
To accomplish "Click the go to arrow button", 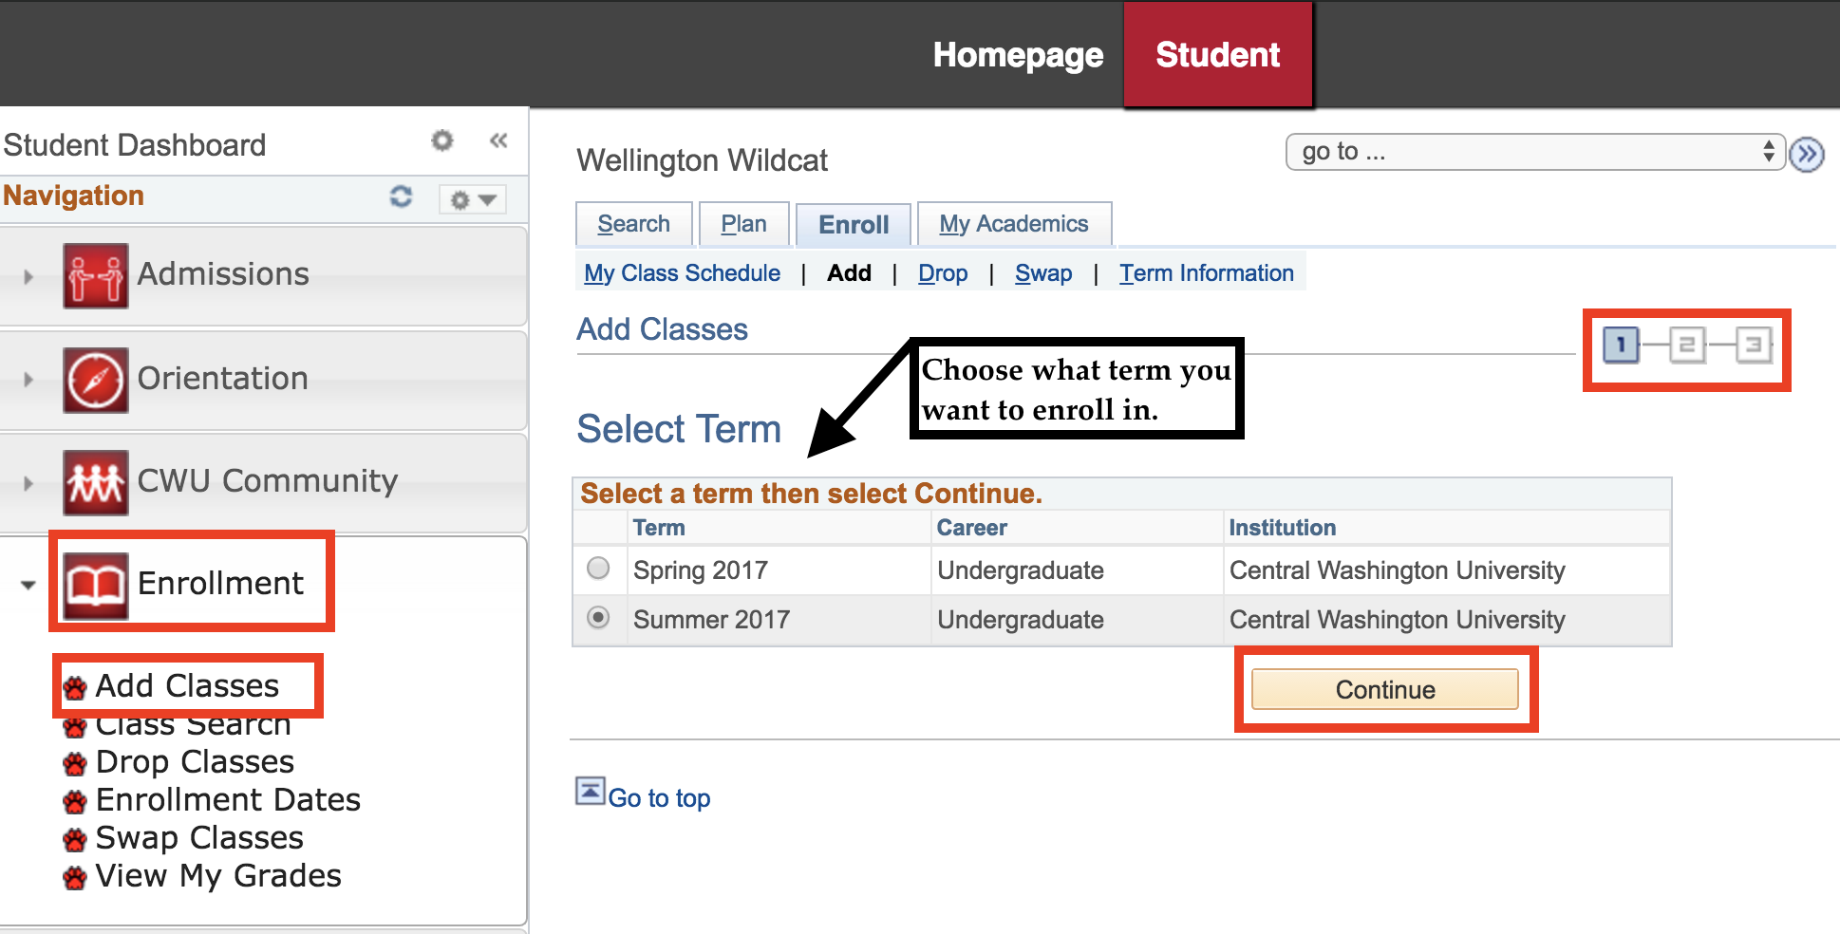I will (x=1807, y=154).
